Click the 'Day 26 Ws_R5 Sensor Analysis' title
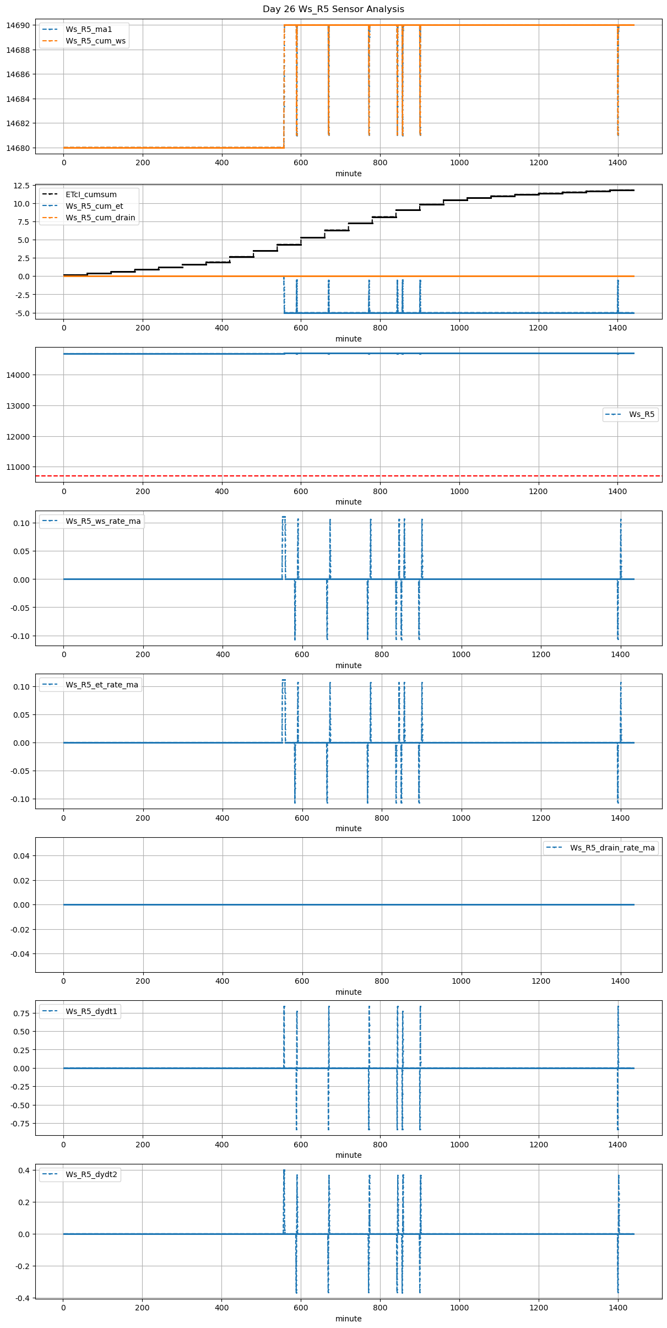Image resolution: width=667 pixels, height=1328 pixels. click(333, 9)
